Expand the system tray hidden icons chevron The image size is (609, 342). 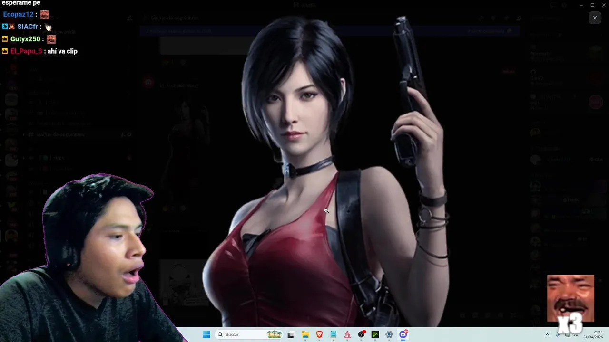547,334
